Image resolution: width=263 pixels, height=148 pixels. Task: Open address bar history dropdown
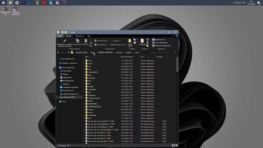151,53
